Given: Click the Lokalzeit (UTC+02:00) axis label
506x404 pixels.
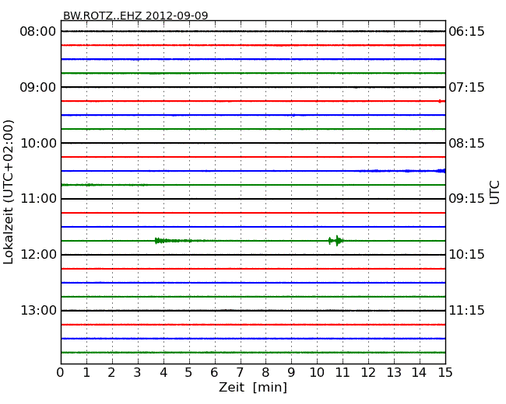Looking at the screenshot, I should click(9, 192).
